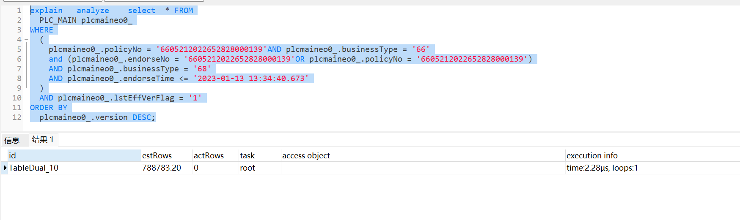Select the task column header
This screenshot has height=220, width=740.
pyautogui.click(x=259, y=155)
